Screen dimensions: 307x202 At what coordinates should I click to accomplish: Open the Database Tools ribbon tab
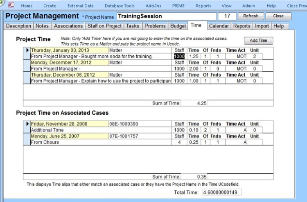120,6
